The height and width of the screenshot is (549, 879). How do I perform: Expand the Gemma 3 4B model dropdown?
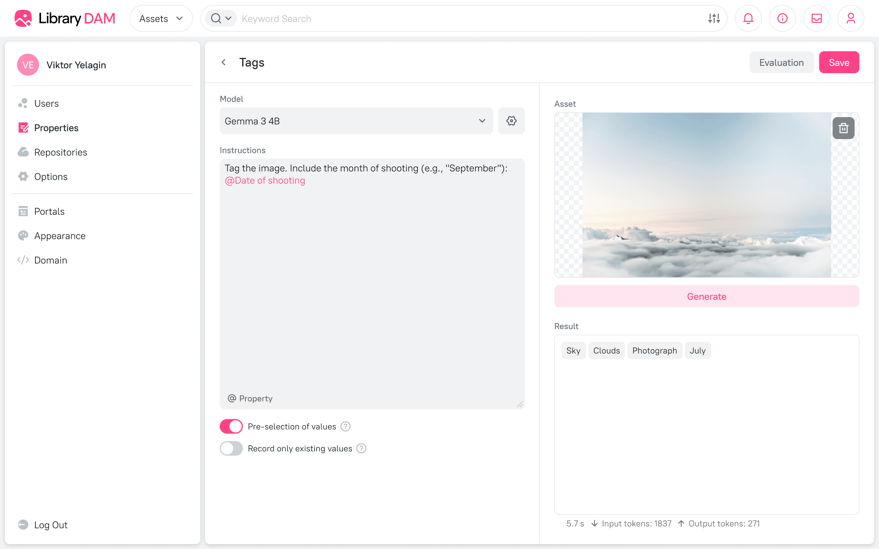pos(356,121)
